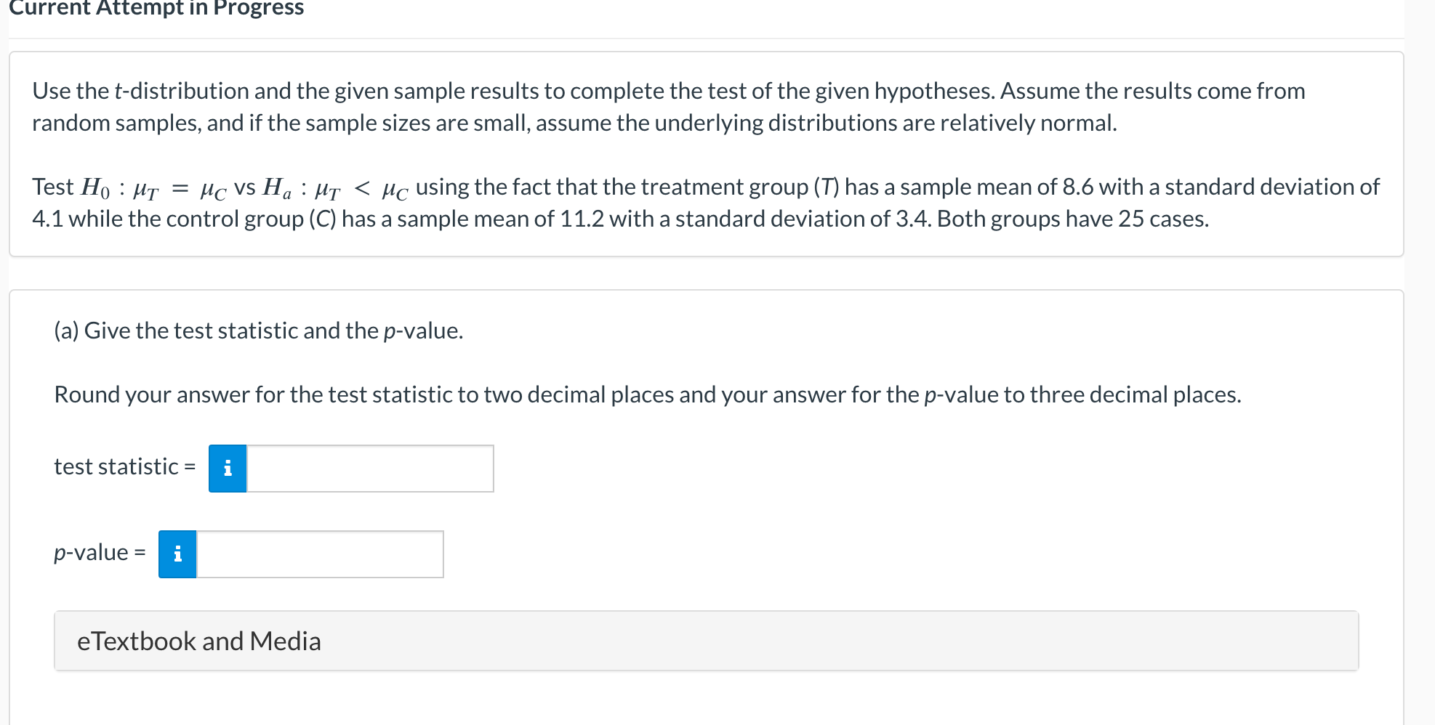1435x725 pixels.
Task: Focus the test statistic input box
Action: tap(369, 469)
